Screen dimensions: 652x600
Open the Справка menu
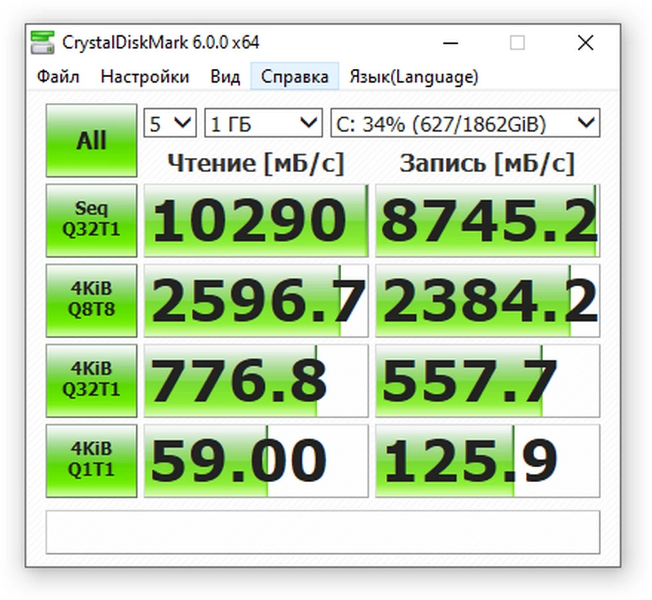tap(295, 77)
